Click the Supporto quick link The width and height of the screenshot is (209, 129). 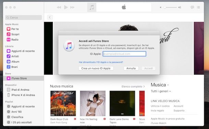pyautogui.click(x=179, y=111)
